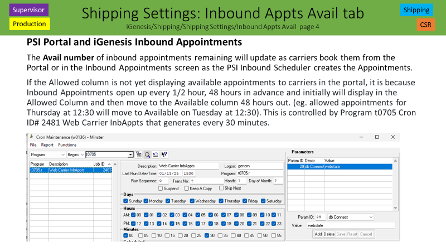Click the purple Supervisor label
Screen dimensions: 446x251
pyautogui.click(x=29, y=10)
